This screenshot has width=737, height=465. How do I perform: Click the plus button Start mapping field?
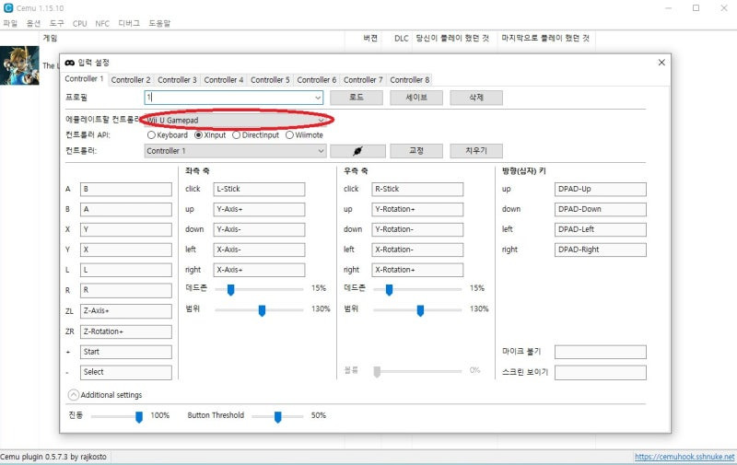(126, 352)
